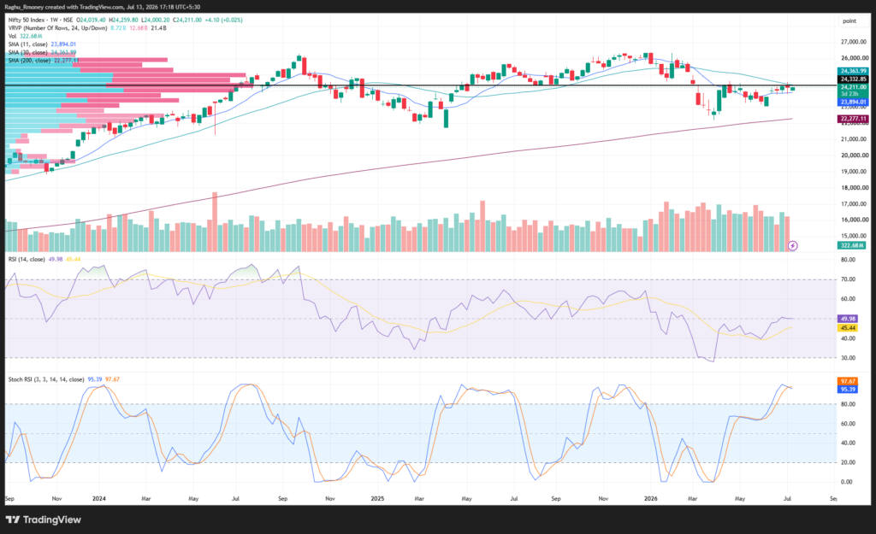
Task: Click the open value O24,039.40 in legend
Action: (x=91, y=20)
